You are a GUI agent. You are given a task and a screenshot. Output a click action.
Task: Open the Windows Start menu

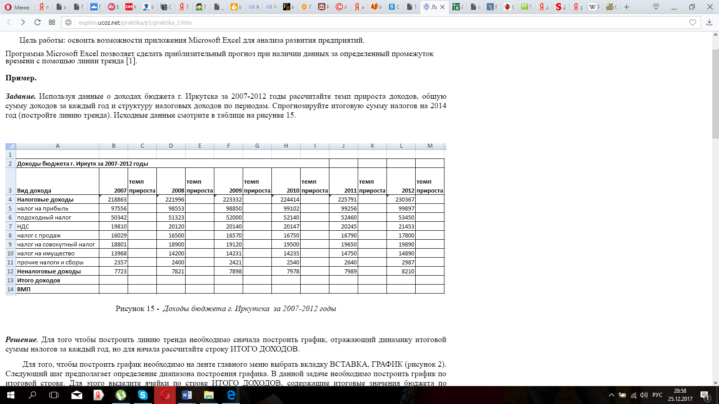(11, 395)
